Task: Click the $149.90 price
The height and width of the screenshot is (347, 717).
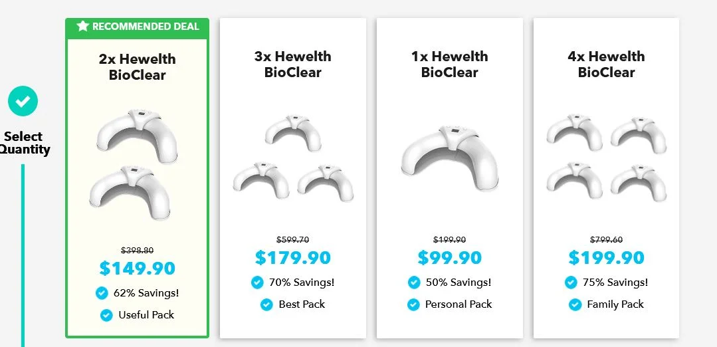Action: (x=137, y=269)
